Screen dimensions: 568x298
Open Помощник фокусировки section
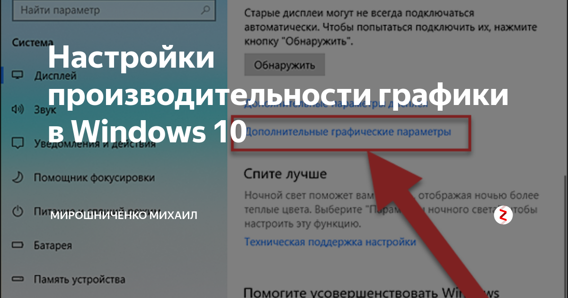(x=94, y=178)
